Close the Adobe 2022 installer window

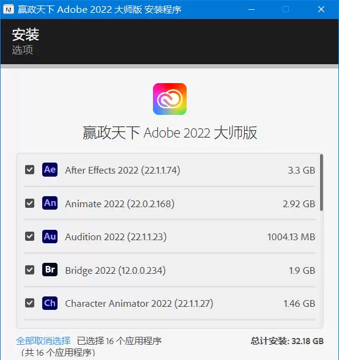click(321, 9)
